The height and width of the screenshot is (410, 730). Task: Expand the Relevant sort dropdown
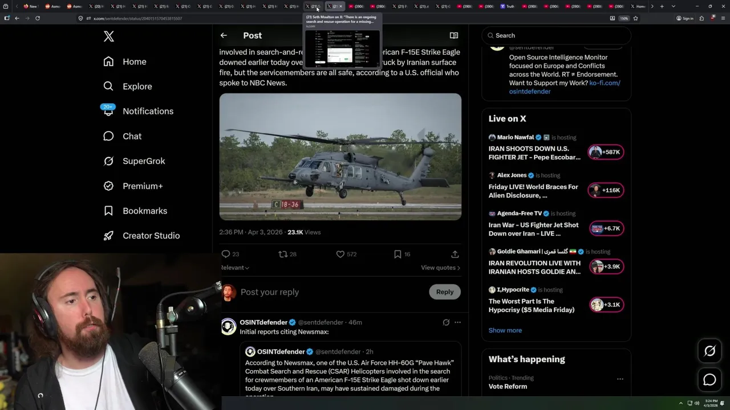[234, 268]
